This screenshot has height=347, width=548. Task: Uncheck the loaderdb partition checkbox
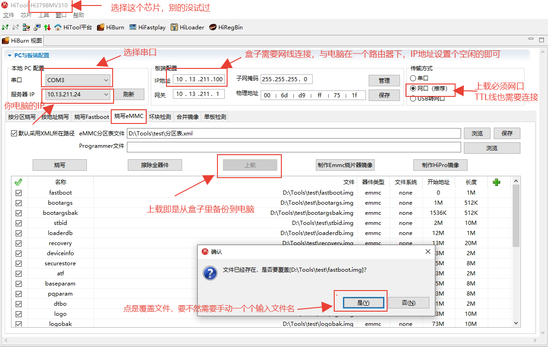18,233
